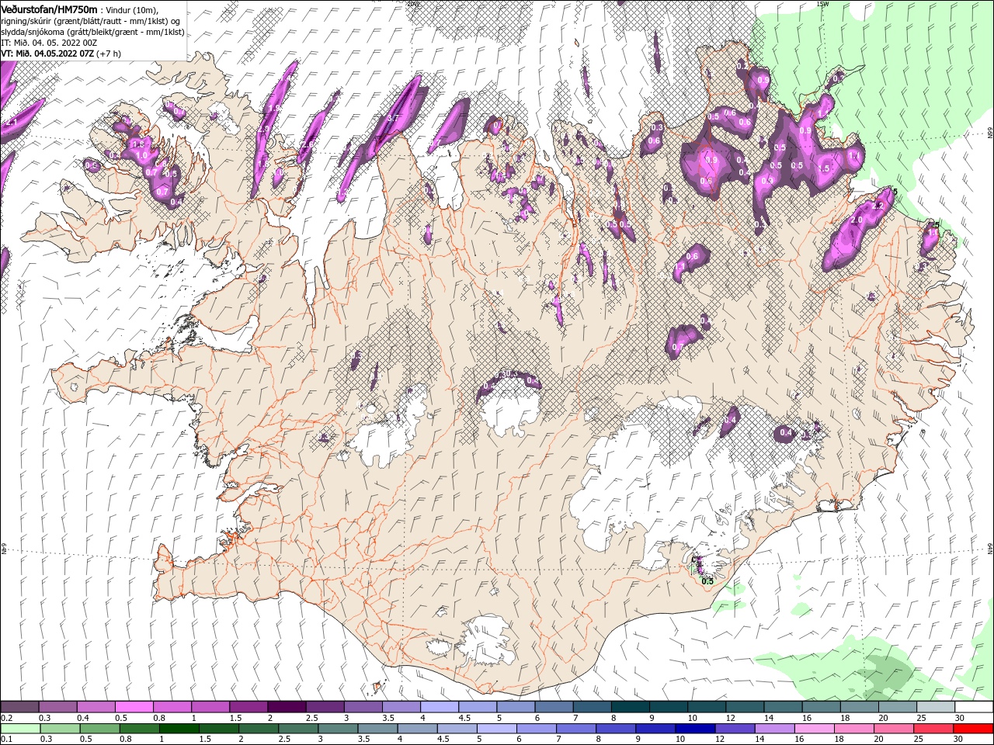Select bottom-row legend swatch between 25 and 30
This screenshot has height=745, width=994.
[933, 729]
